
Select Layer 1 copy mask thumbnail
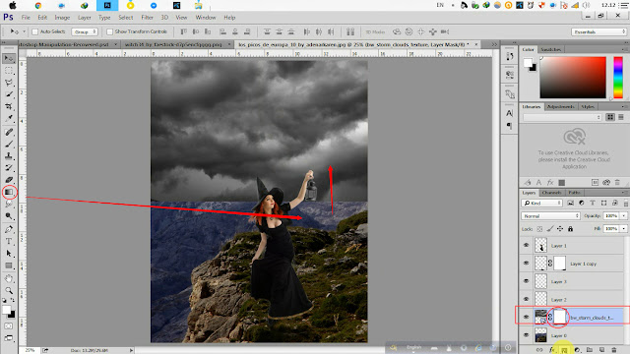560,264
